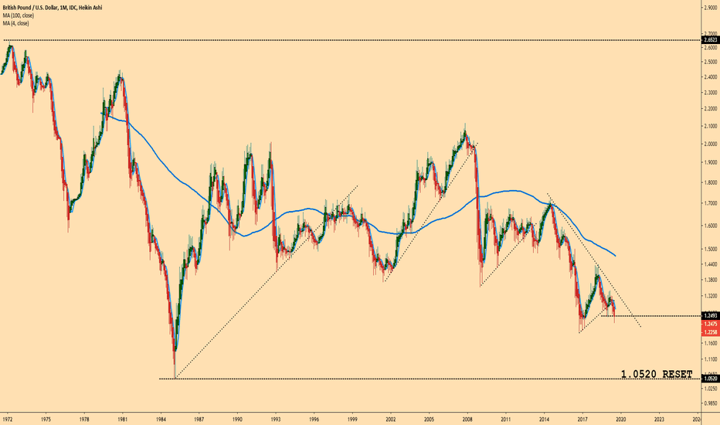Click the 1984 label on time axis
The image size is (720, 425).
[161, 419]
